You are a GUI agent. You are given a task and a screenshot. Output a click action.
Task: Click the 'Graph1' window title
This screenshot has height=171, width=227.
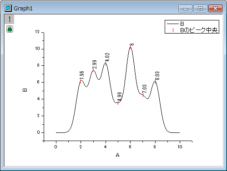(23, 9)
